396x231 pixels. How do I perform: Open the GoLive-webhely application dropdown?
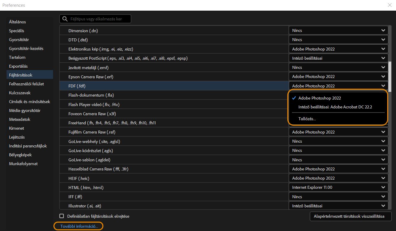pos(338,141)
